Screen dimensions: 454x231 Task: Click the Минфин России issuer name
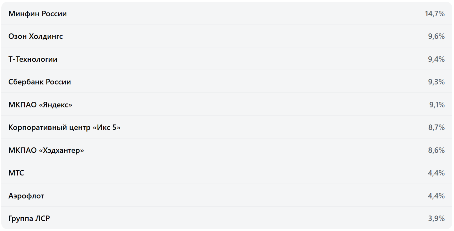[37, 14]
